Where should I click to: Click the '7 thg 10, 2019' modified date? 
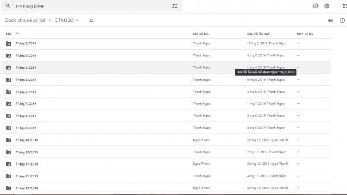point(257,152)
